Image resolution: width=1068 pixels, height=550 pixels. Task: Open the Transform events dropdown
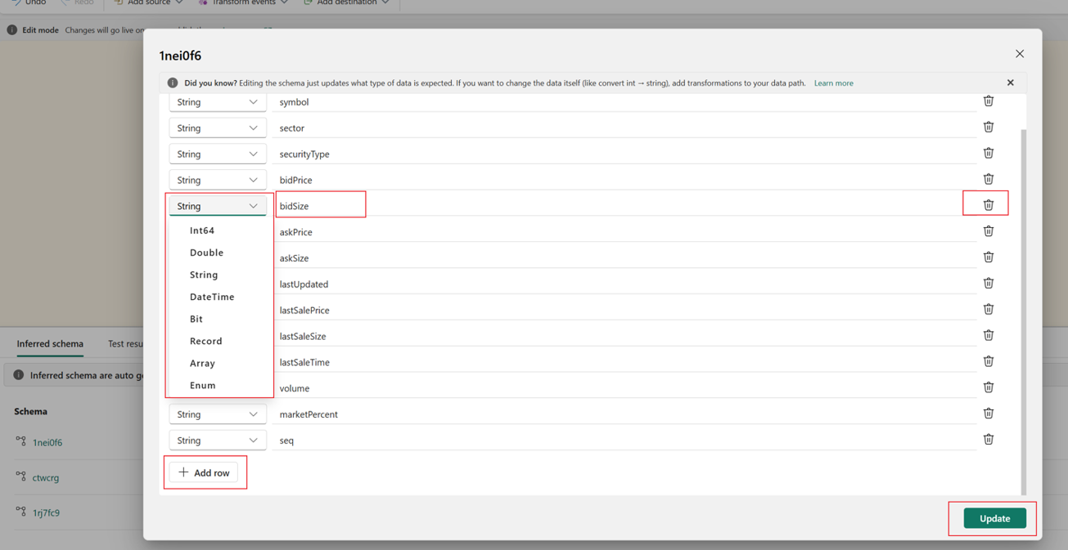tap(243, 2)
